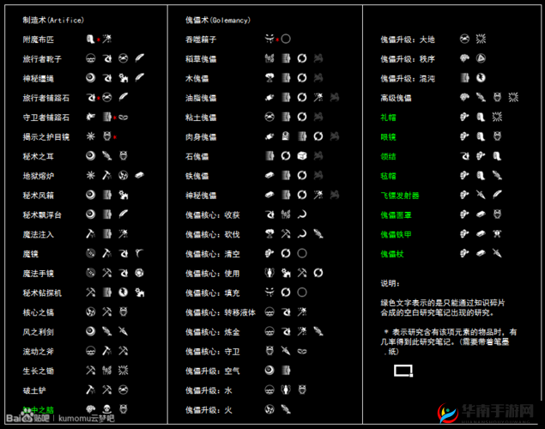Click the sickle icon in 傀儡核心:收获 row
545x429 pixels.
[x=302, y=214]
